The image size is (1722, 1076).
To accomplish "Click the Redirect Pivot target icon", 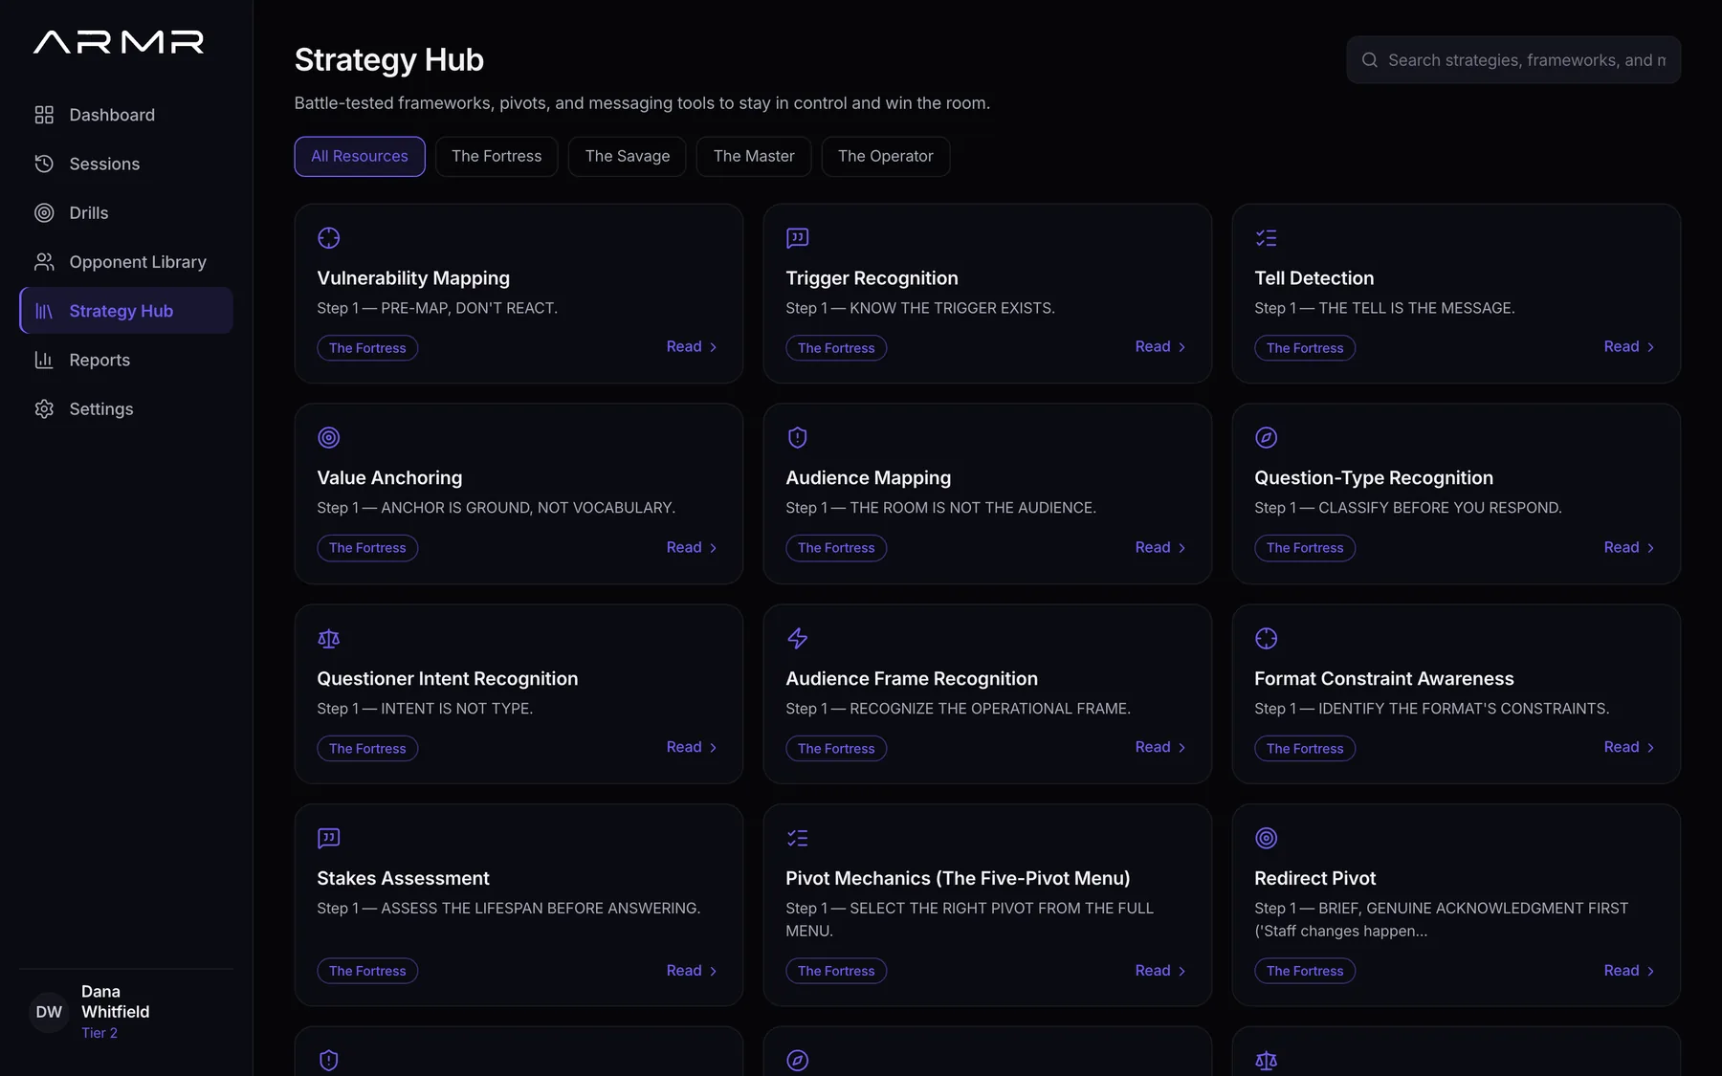I will (1267, 839).
